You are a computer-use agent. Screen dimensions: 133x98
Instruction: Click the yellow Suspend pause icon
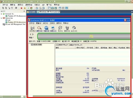point(25,8)
